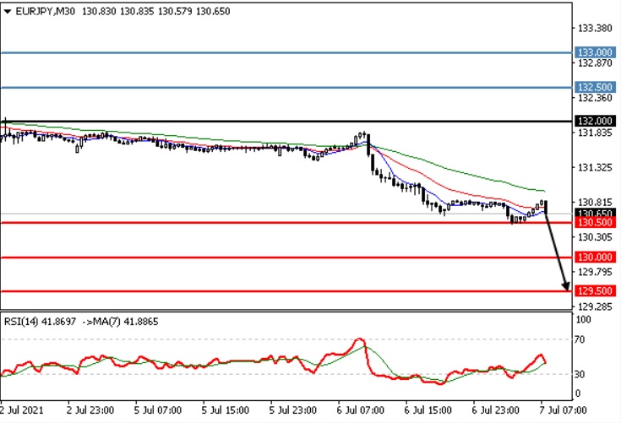This screenshot has width=621, height=423.
Task: Click the 6 Jul 15:00 time label
Action: coord(428,410)
